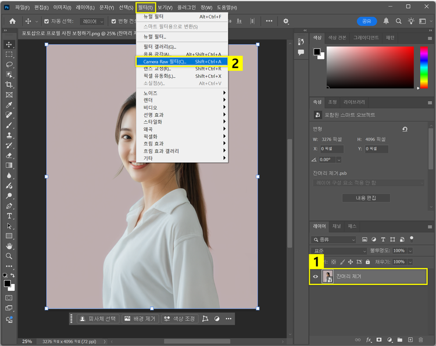
Task: Open the 종류 layer filter type dropdown
Action: [334, 240]
